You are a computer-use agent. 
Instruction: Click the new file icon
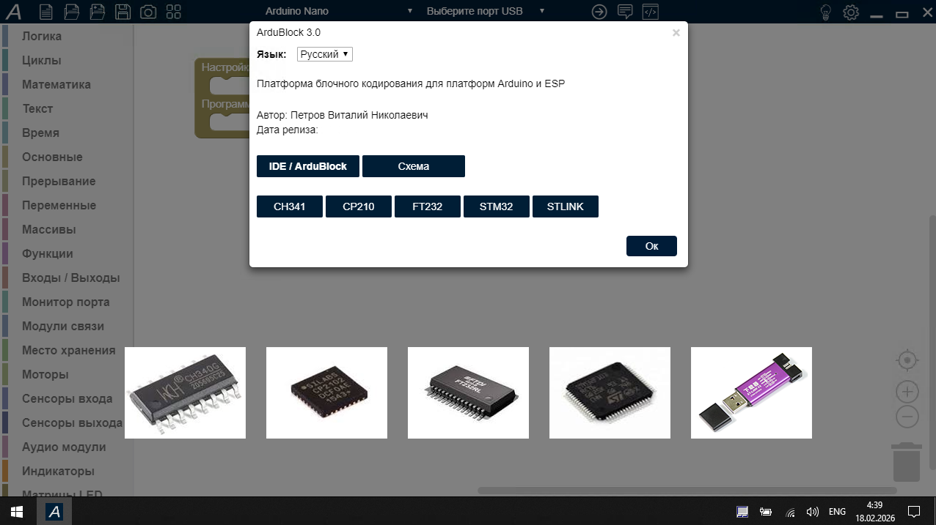[46, 12]
